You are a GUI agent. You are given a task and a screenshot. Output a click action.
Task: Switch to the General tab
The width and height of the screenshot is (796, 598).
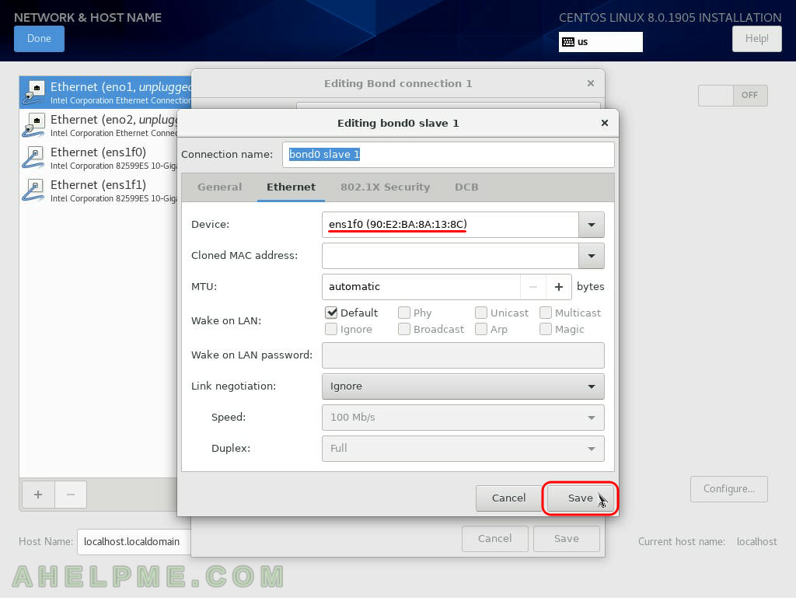click(220, 187)
